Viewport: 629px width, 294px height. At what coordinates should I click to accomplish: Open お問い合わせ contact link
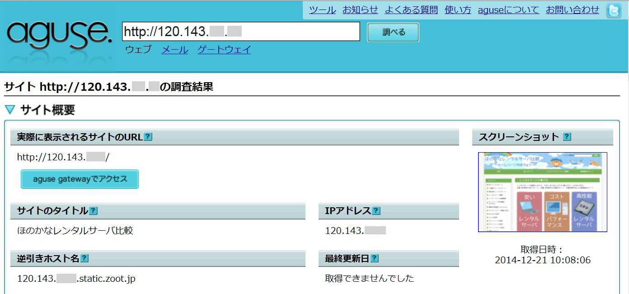(572, 10)
